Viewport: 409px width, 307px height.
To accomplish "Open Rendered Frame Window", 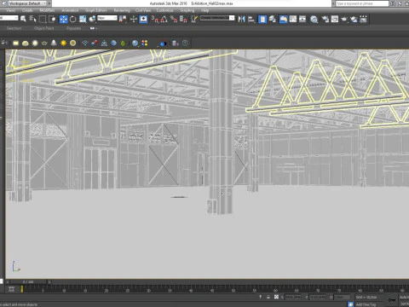I will (x=335, y=19).
